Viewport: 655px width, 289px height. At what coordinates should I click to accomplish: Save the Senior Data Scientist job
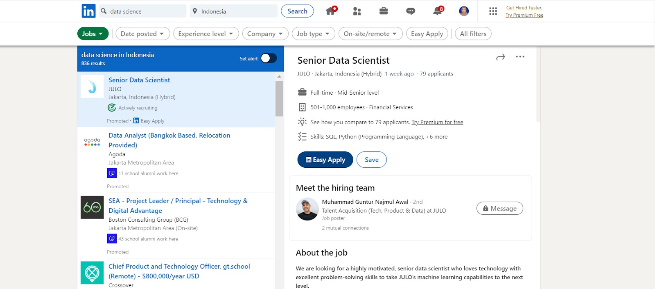click(371, 160)
